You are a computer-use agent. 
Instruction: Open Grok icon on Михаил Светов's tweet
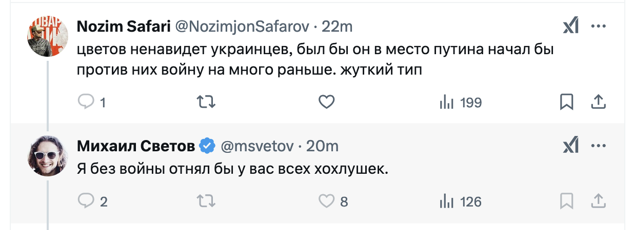571,146
